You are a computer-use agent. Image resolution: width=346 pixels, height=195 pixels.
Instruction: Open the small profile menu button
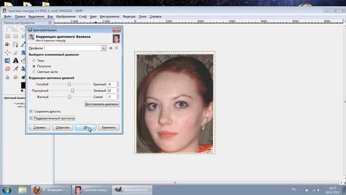[116, 48]
